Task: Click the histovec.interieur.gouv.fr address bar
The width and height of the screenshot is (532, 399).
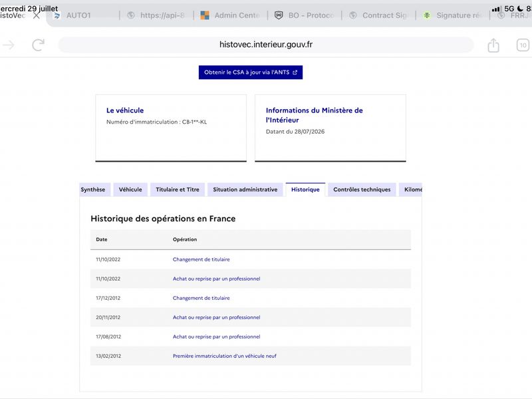Action: 265,45
